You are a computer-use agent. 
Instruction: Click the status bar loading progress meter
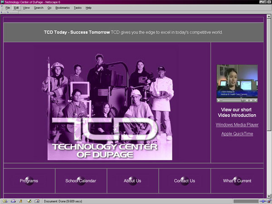246,201
